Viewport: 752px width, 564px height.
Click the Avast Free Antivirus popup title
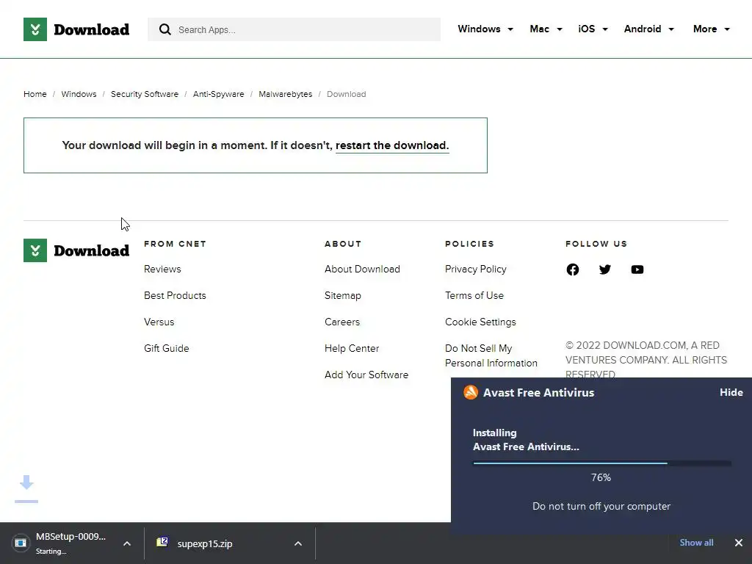(x=538, y=392)
